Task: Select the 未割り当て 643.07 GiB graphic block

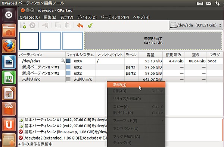Action: click(x=153, y=41)
